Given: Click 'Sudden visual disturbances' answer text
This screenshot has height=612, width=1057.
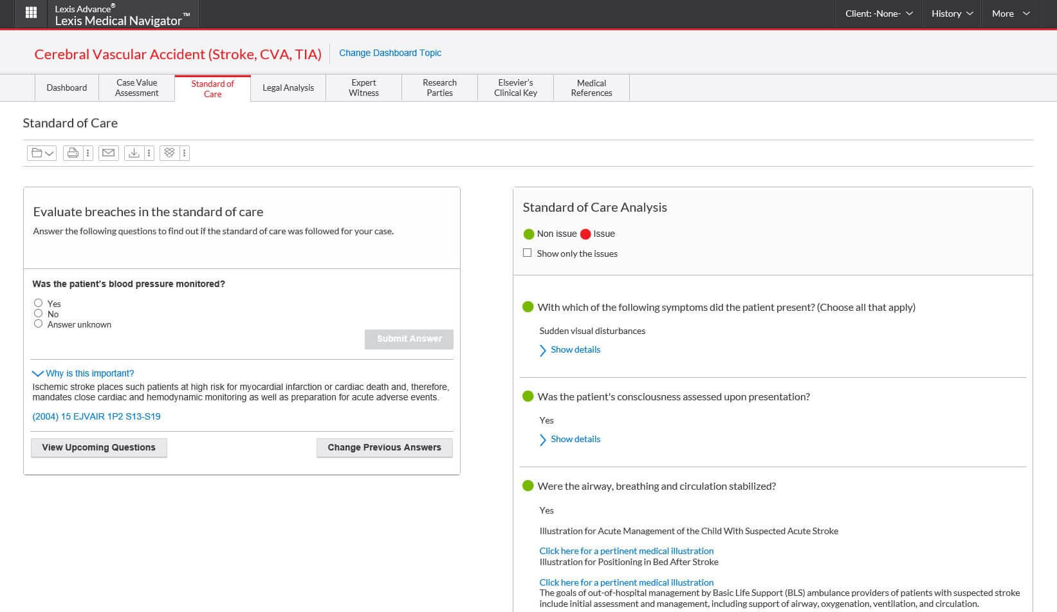Looking at the screenshot, I should pyautogui.click(x=593, y=331).
